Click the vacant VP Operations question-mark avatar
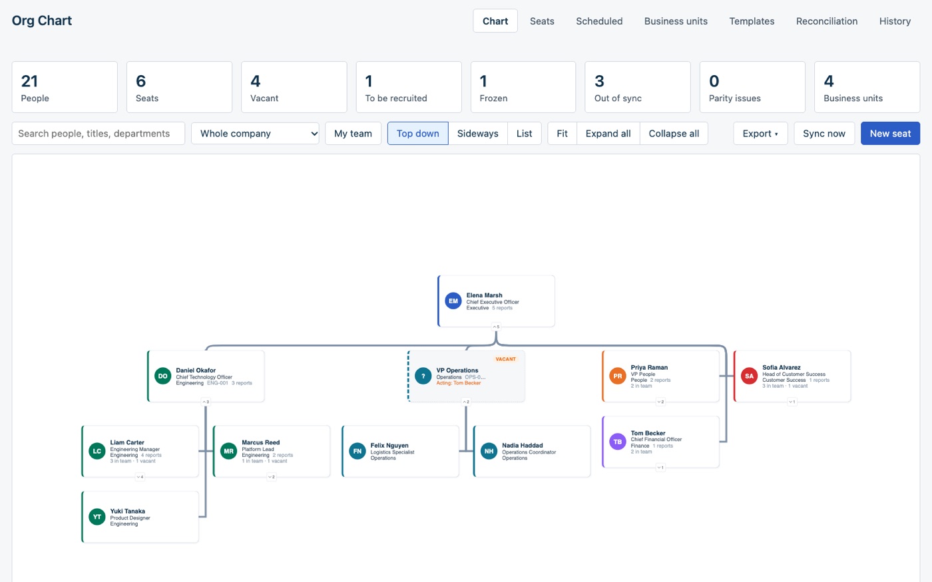The width and height of the screenshot is (932, 582). [423, 376]
